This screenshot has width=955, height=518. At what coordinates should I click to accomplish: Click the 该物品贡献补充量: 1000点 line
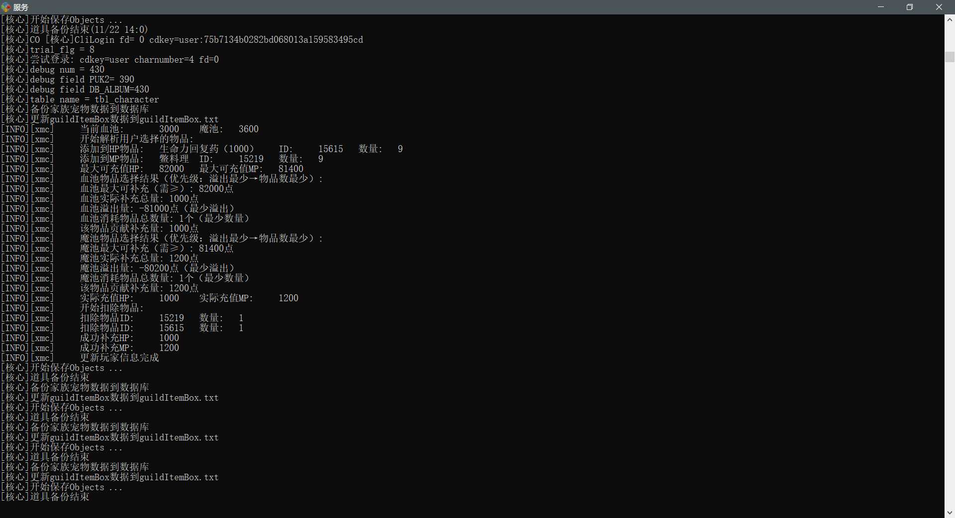click(100, 229)
